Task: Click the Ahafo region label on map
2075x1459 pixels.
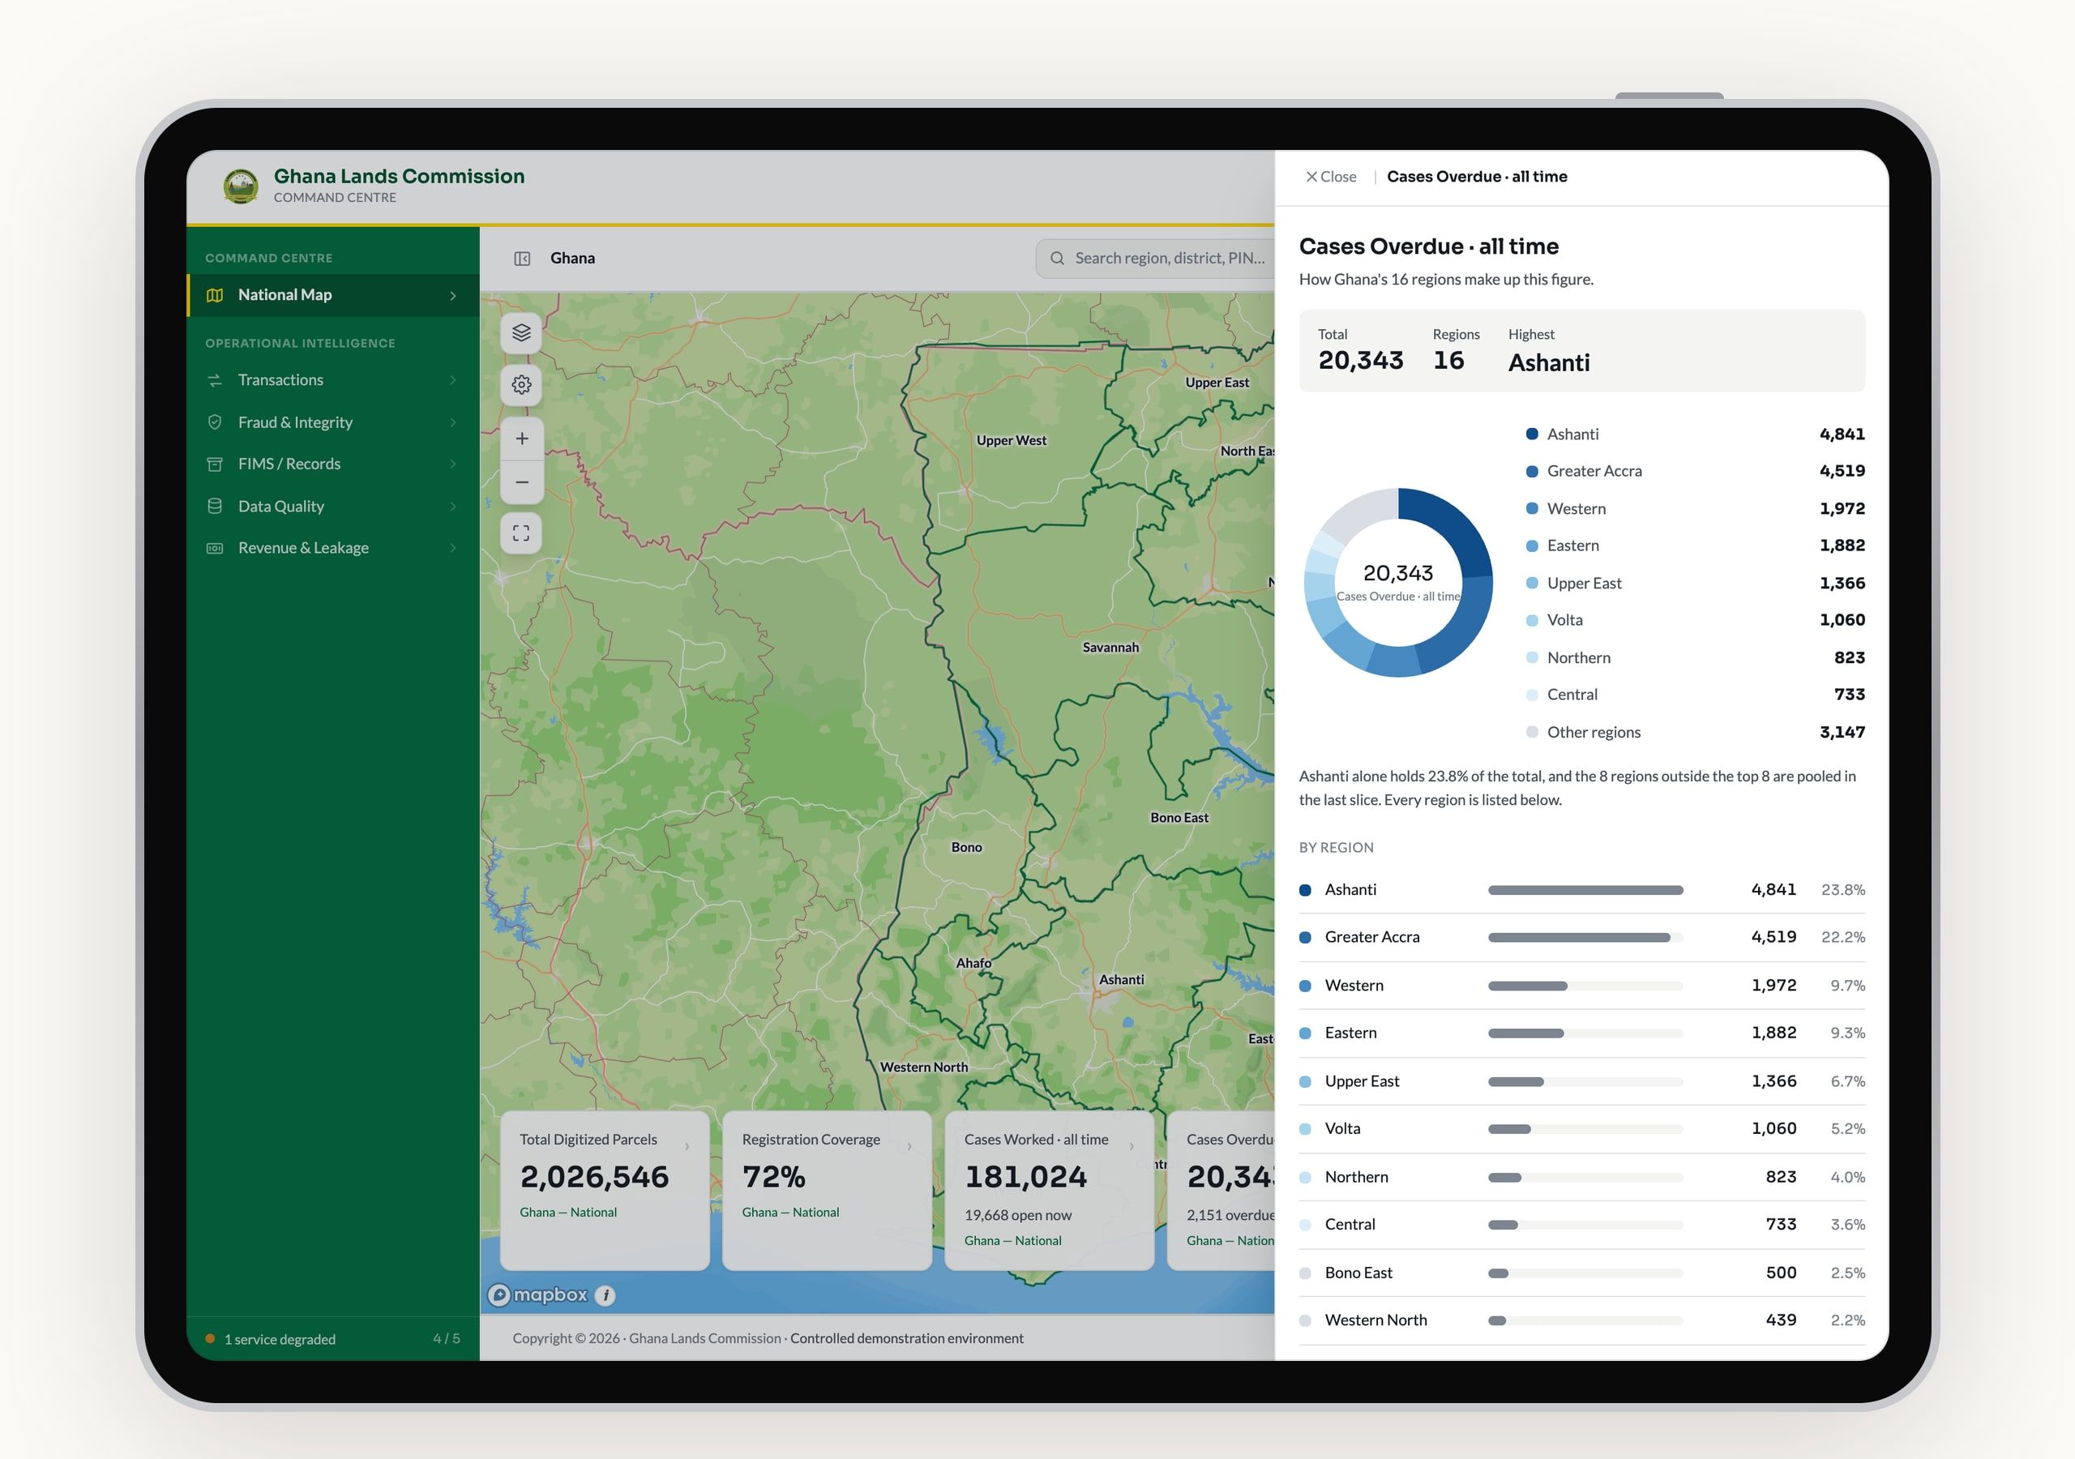Action: click(973, 964)
